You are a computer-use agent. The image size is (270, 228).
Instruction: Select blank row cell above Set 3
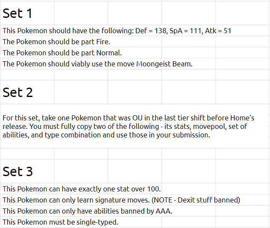[x=27, y=154]
